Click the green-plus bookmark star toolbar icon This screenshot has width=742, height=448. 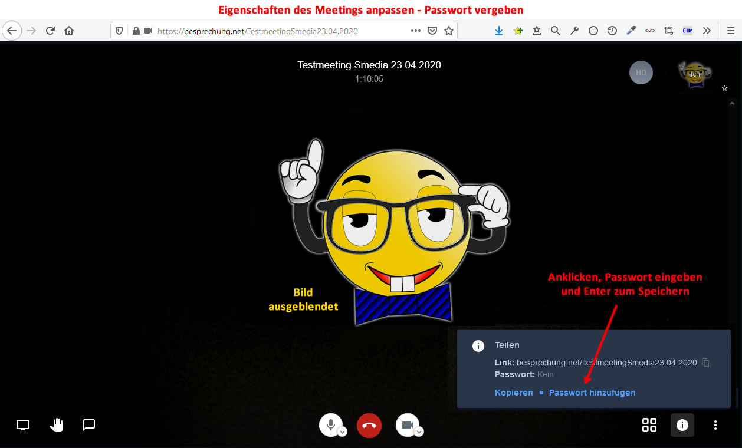[x=518, y=31]
